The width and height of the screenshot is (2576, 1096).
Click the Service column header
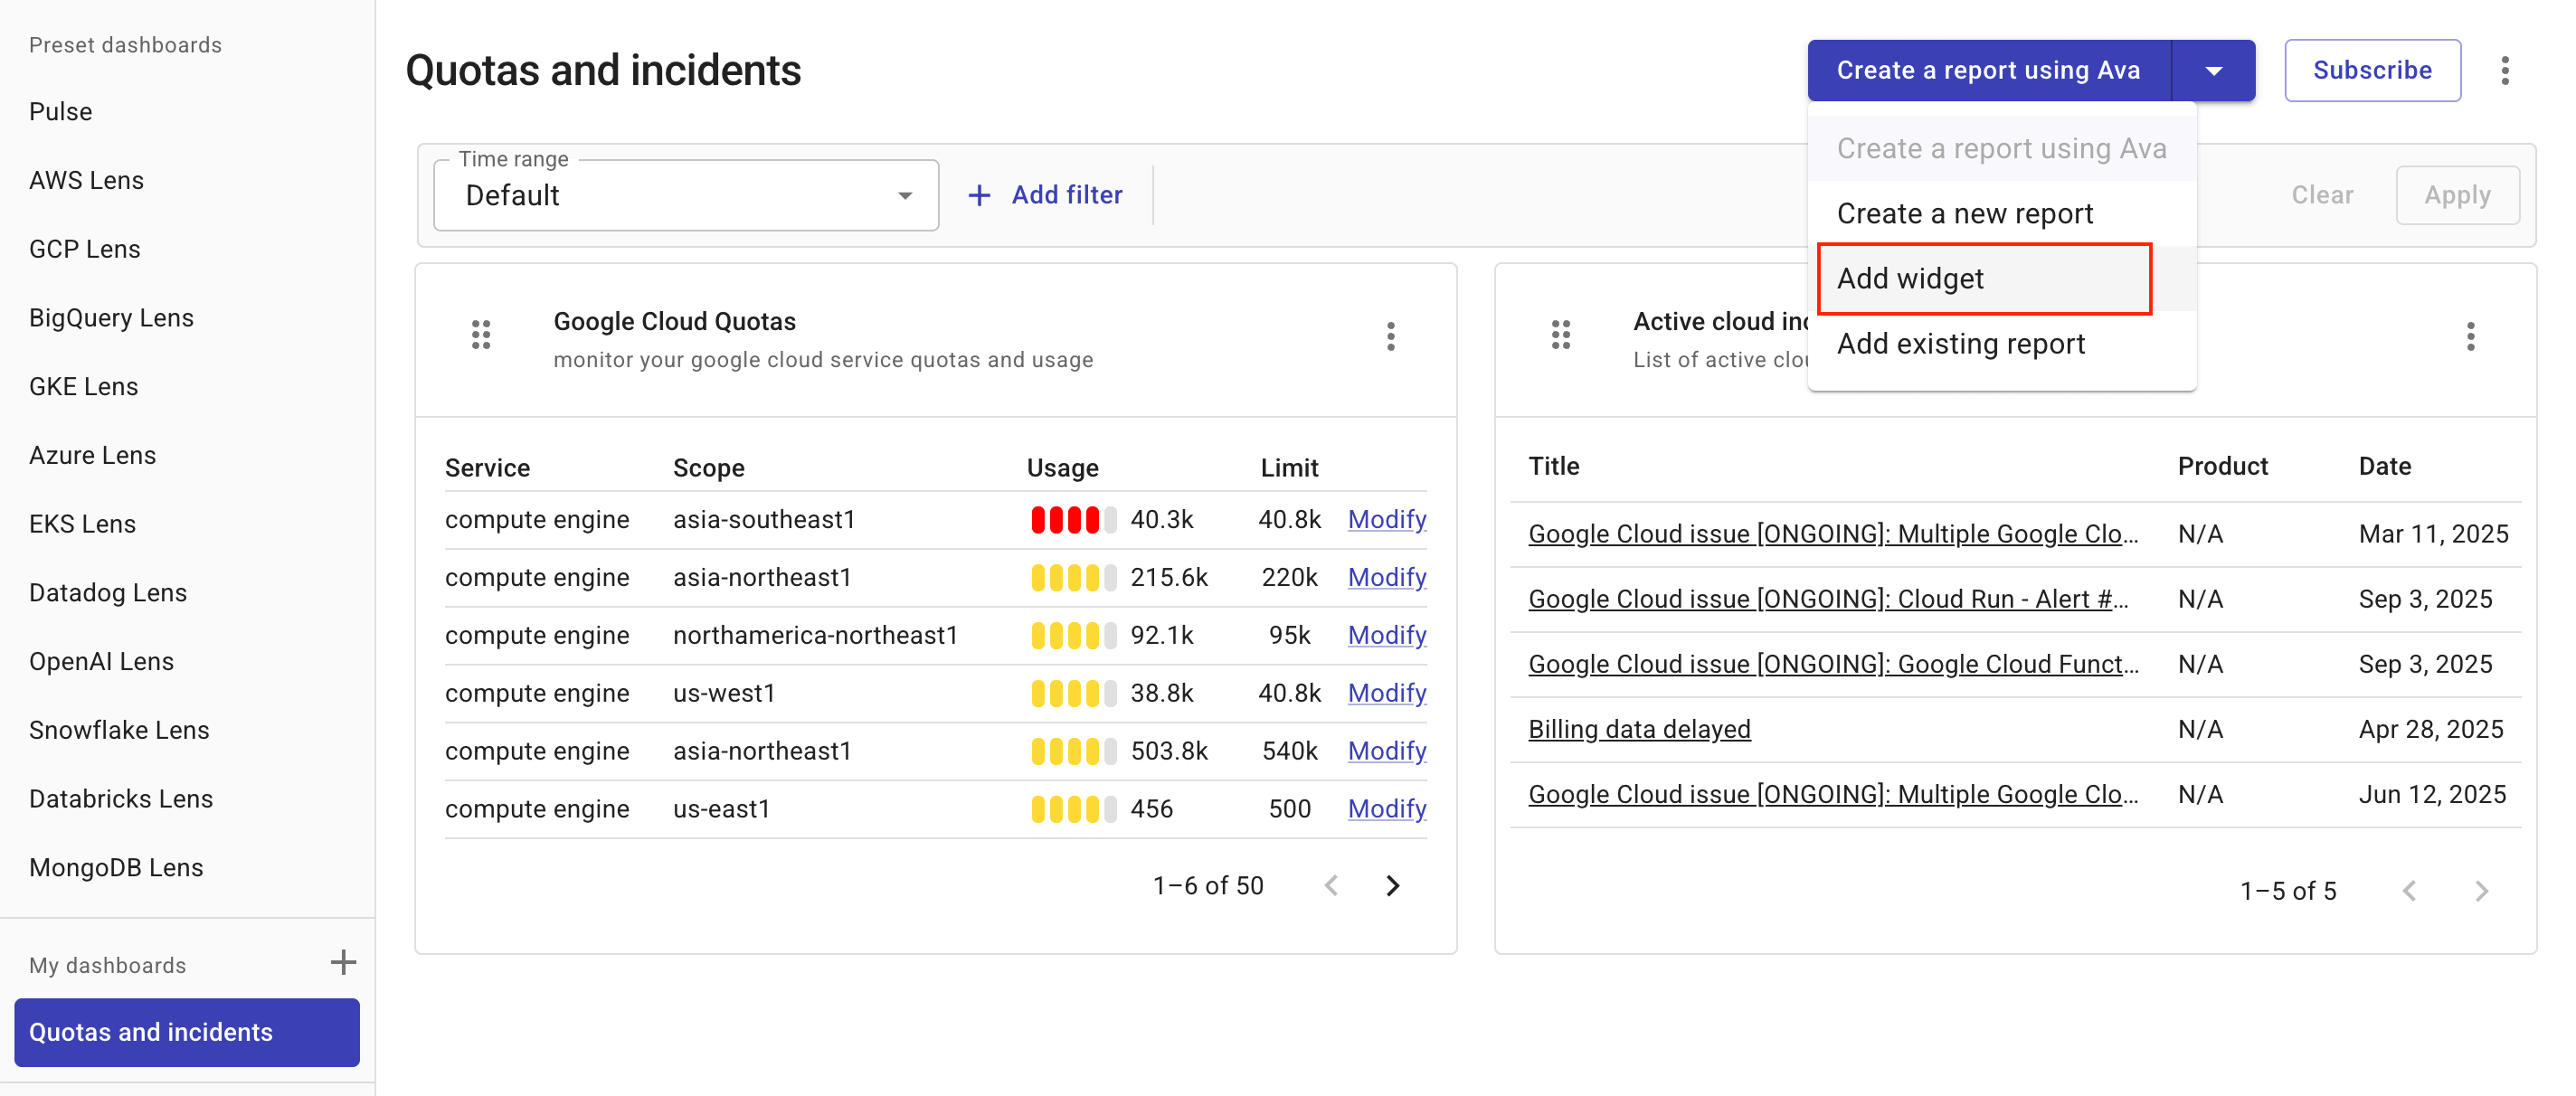coord(487,468)
